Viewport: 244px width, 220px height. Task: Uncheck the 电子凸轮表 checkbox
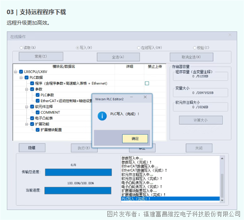click(32, 118)
